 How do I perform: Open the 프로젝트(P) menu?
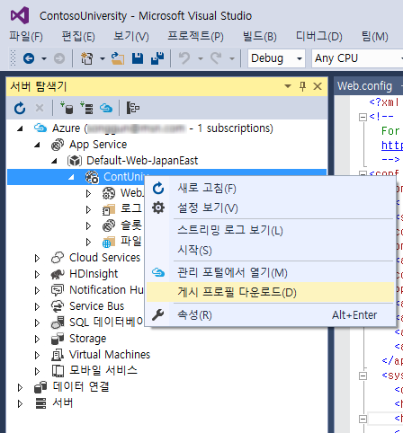pos(195,37)
